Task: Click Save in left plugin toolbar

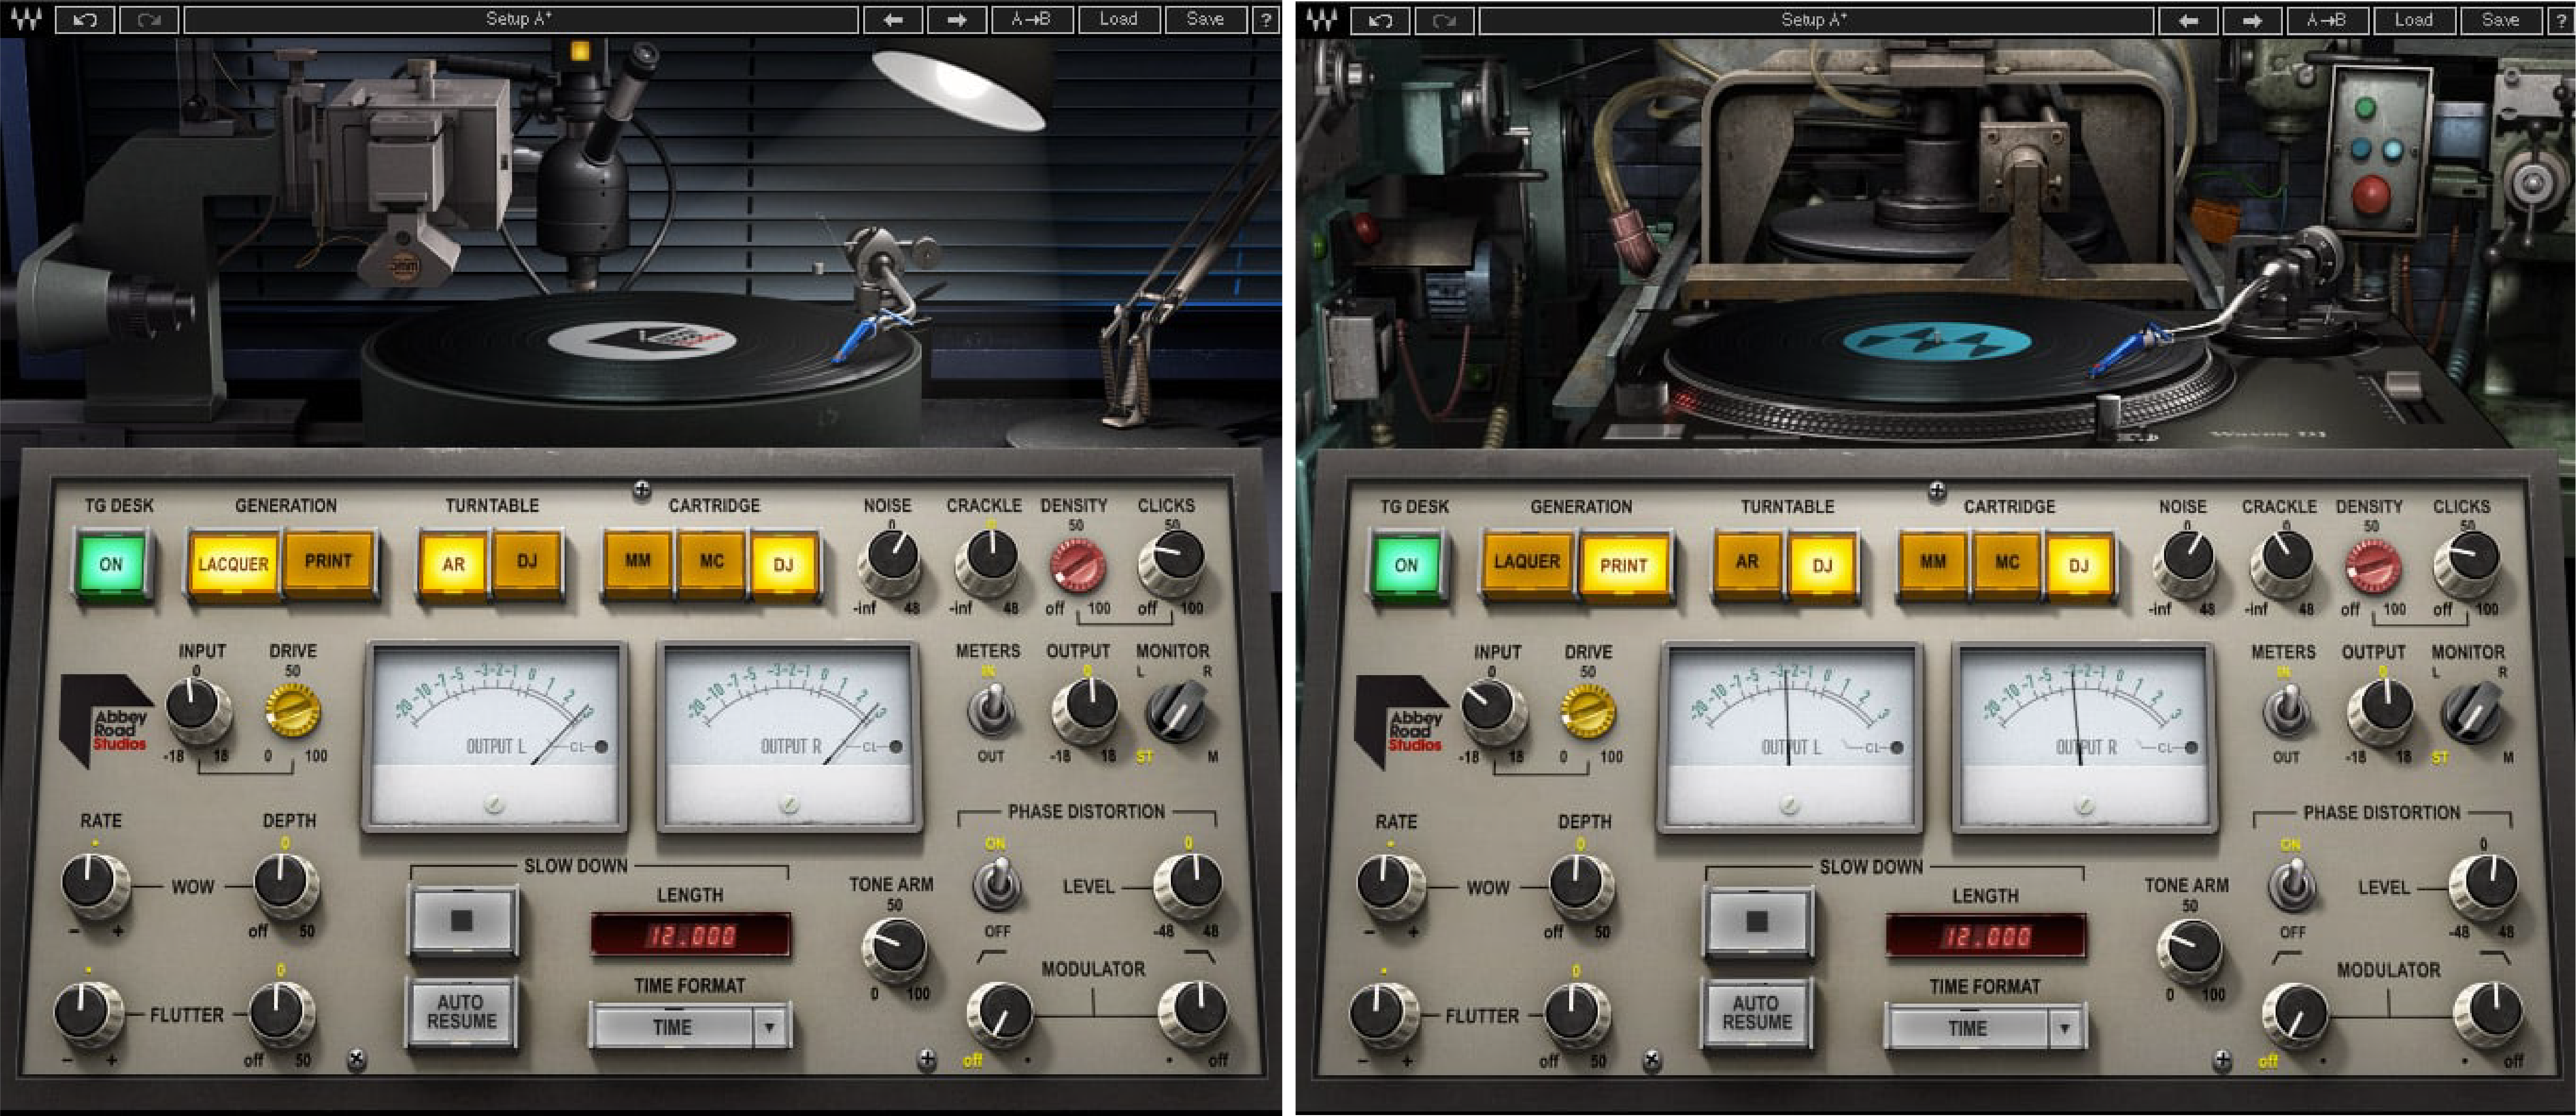Action: pos(1206,19)
